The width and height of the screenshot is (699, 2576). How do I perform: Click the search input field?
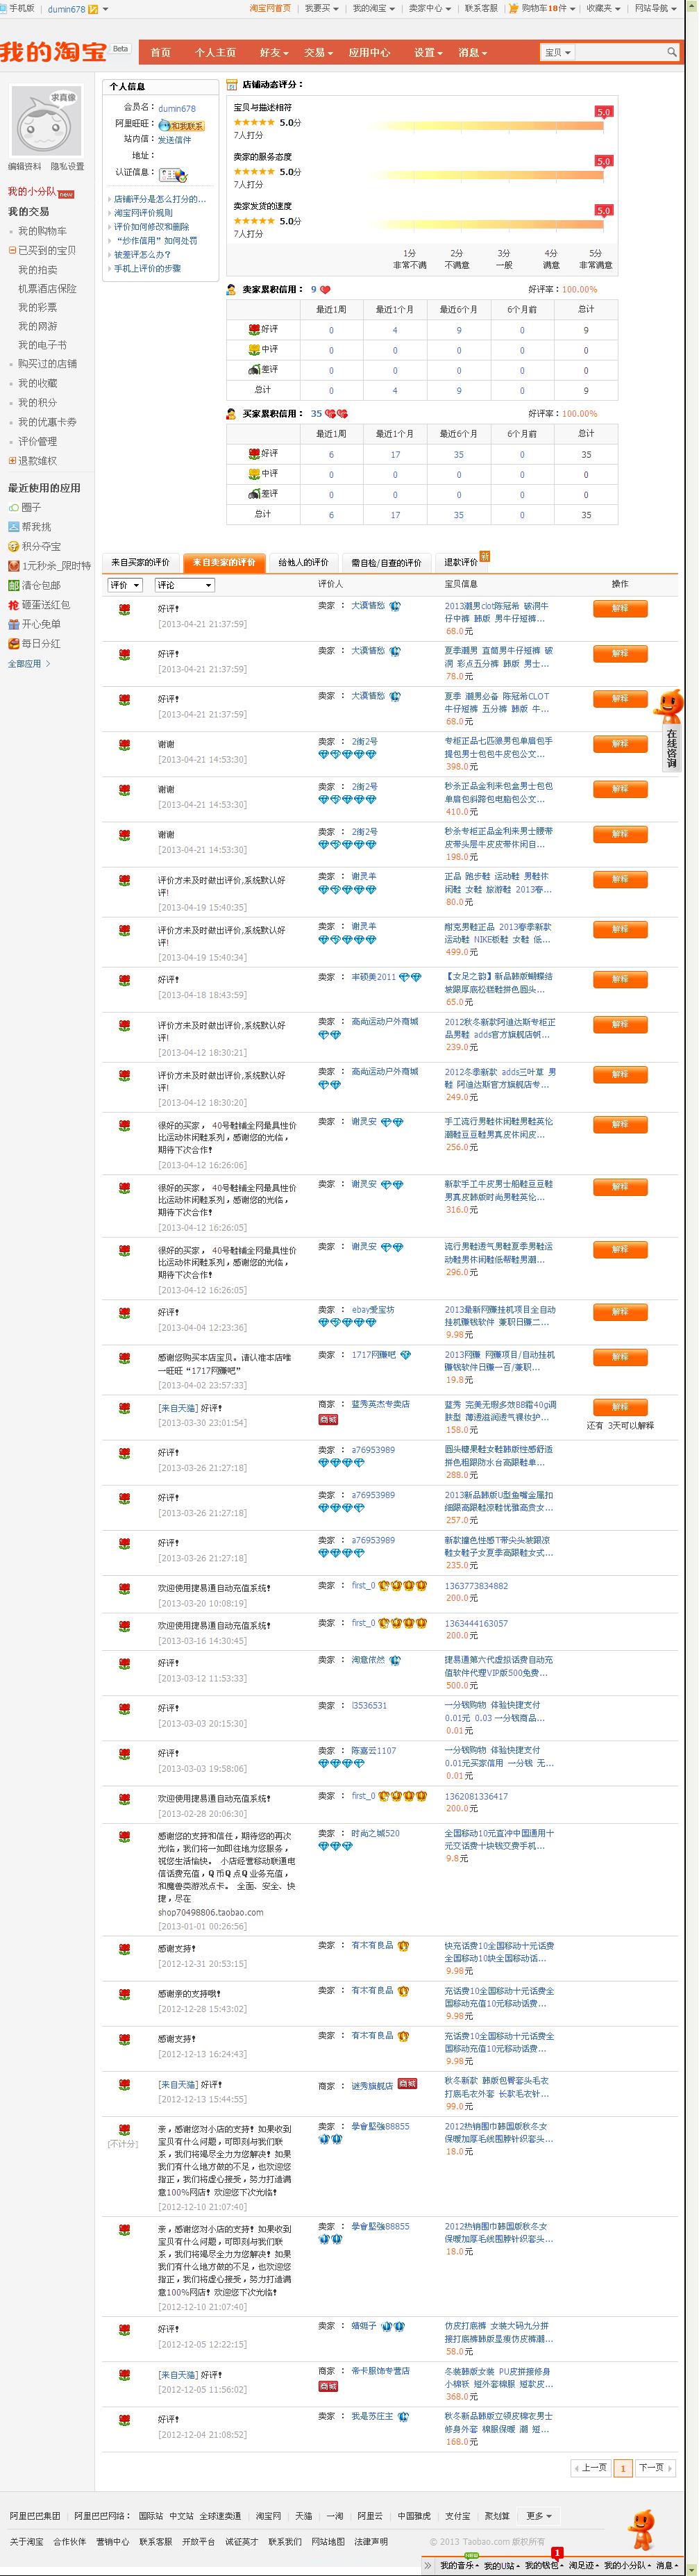pos(620,52)
